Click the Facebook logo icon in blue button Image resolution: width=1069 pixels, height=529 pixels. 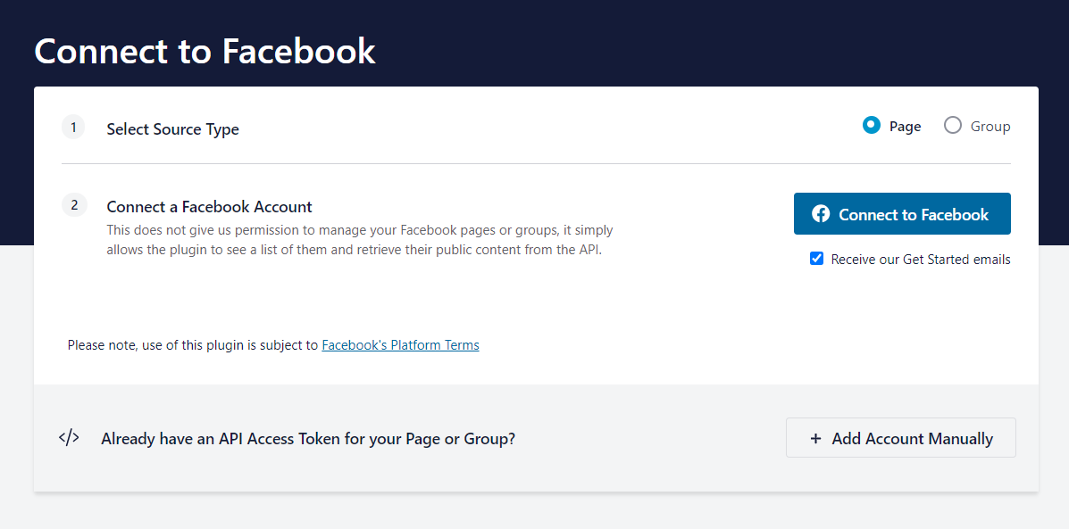pos(821,214)
